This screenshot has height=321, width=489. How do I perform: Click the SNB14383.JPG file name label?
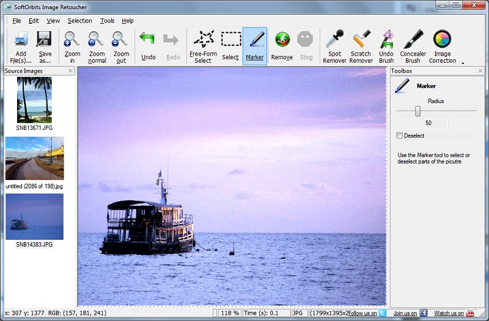[x=34, y=245]
